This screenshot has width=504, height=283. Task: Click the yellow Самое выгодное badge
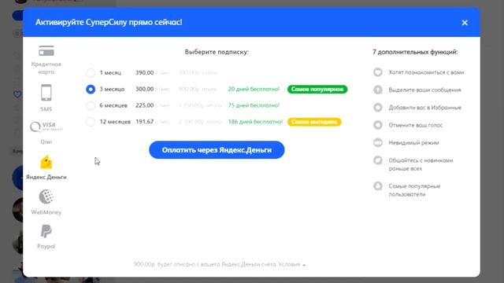pyautogui.click(x=314, y=122)
